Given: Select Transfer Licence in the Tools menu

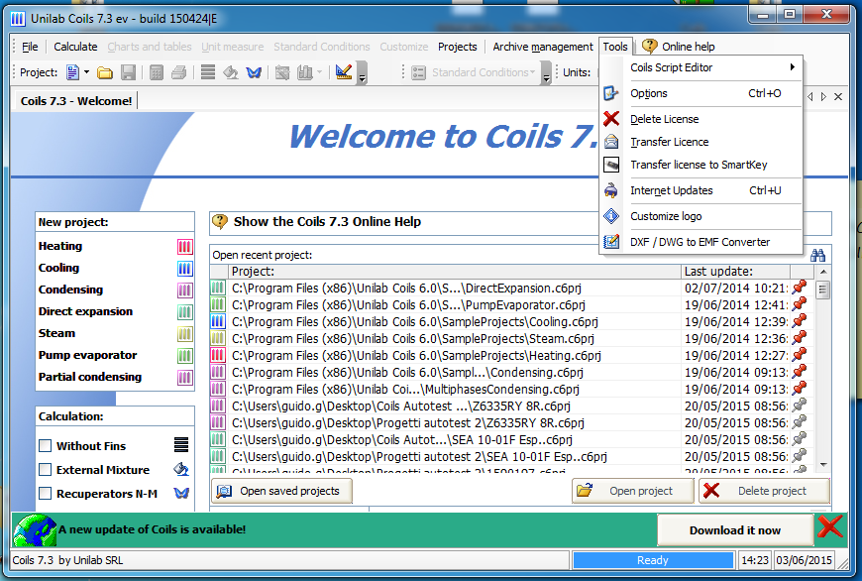Looking at the screenshot, I should (700, 142).
